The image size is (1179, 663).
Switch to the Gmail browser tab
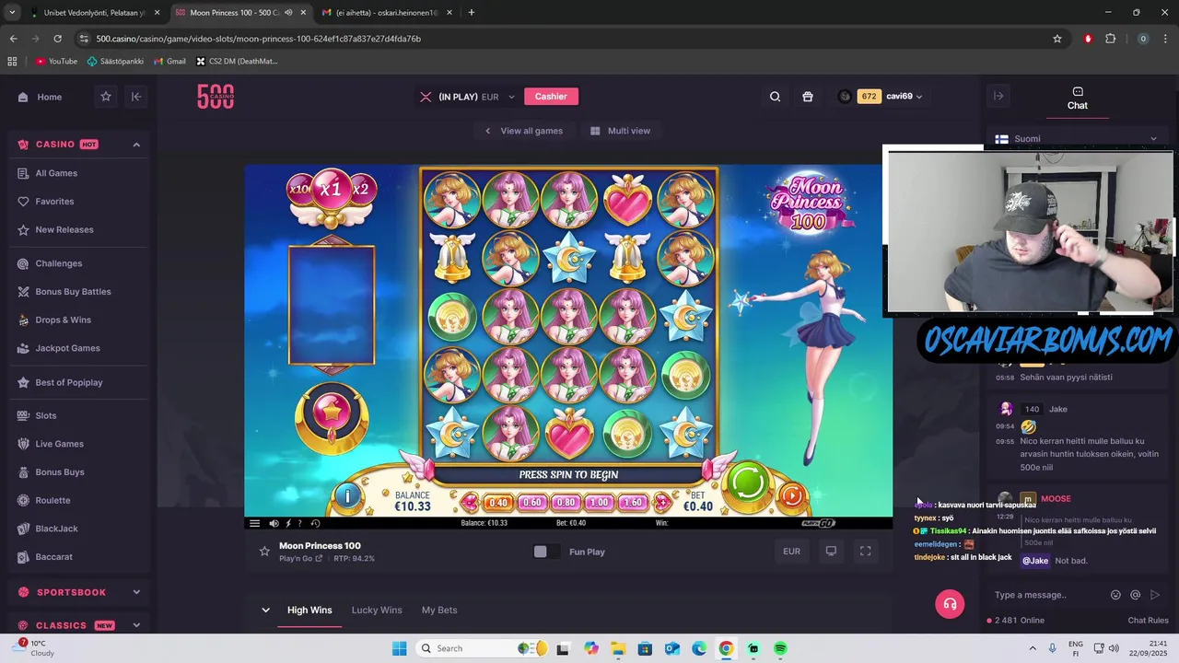(x=387, y=13)
